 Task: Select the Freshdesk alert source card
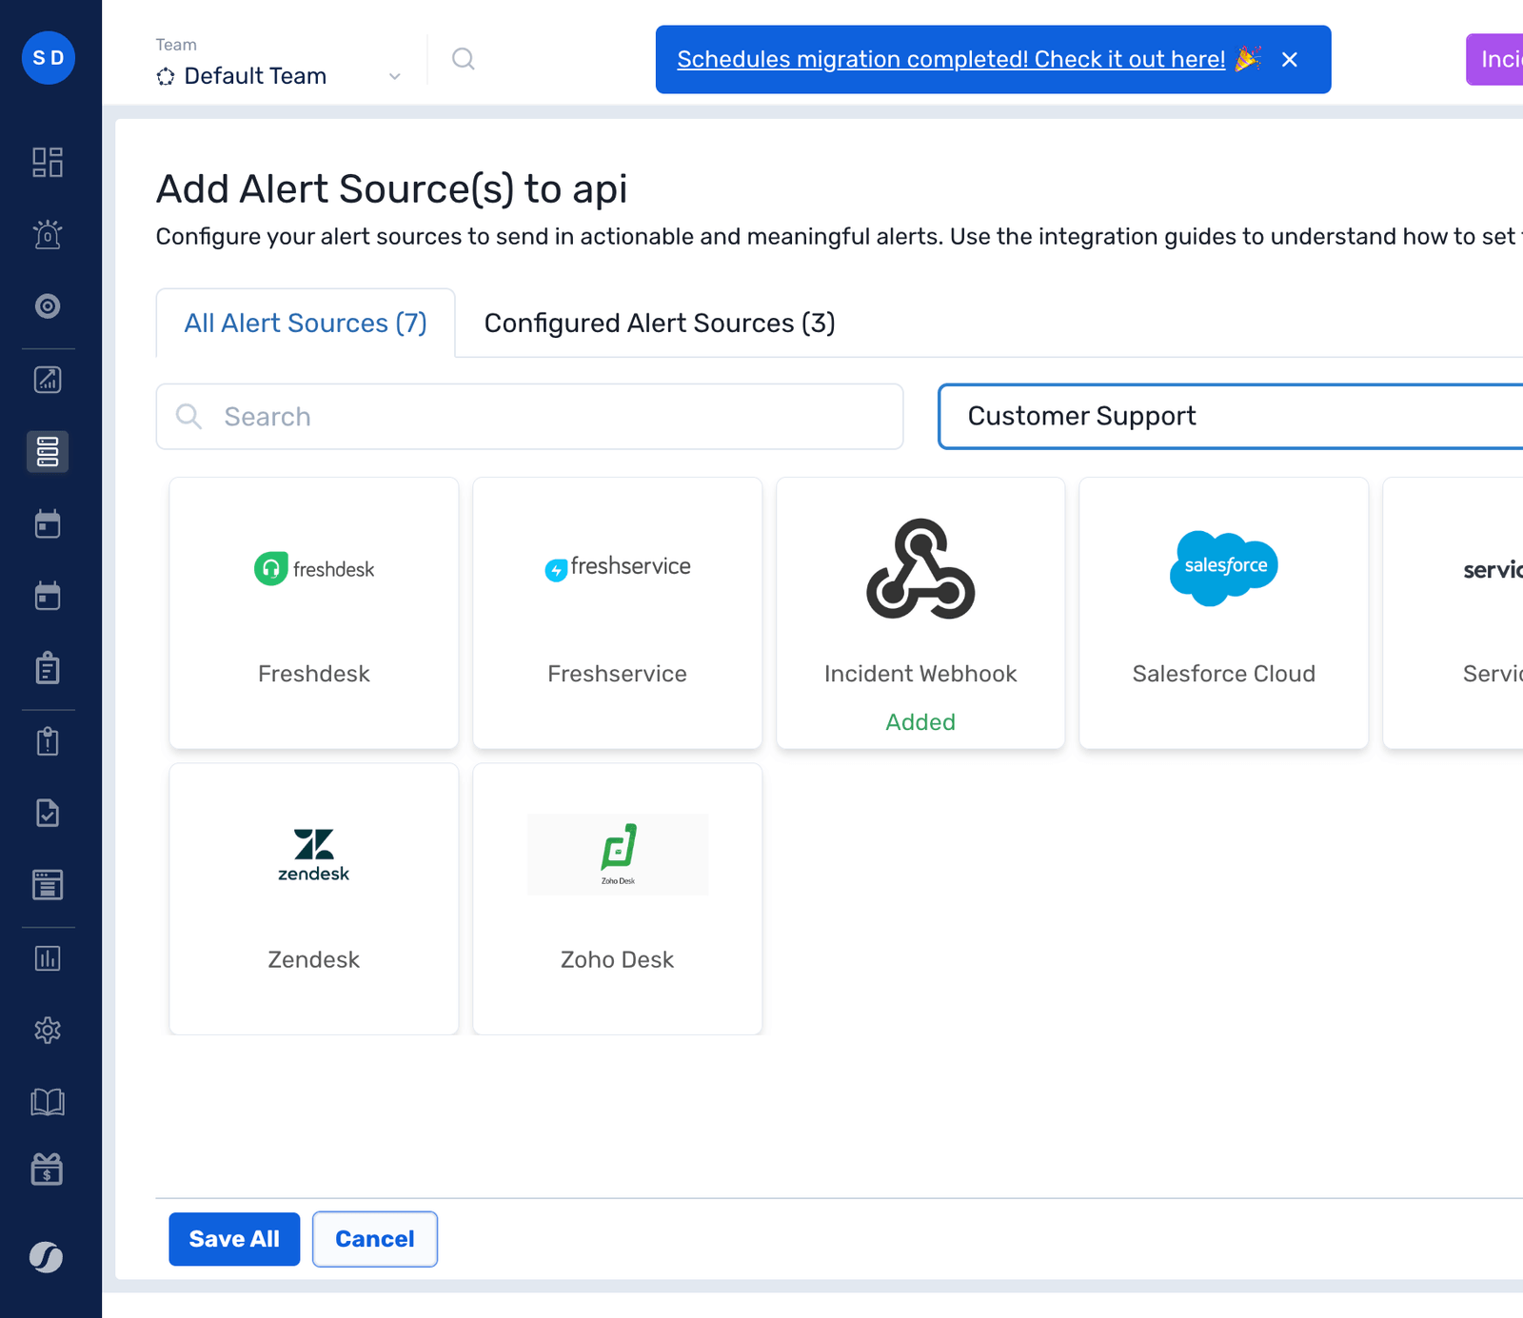pyautogui.click(x=313, y=613)
